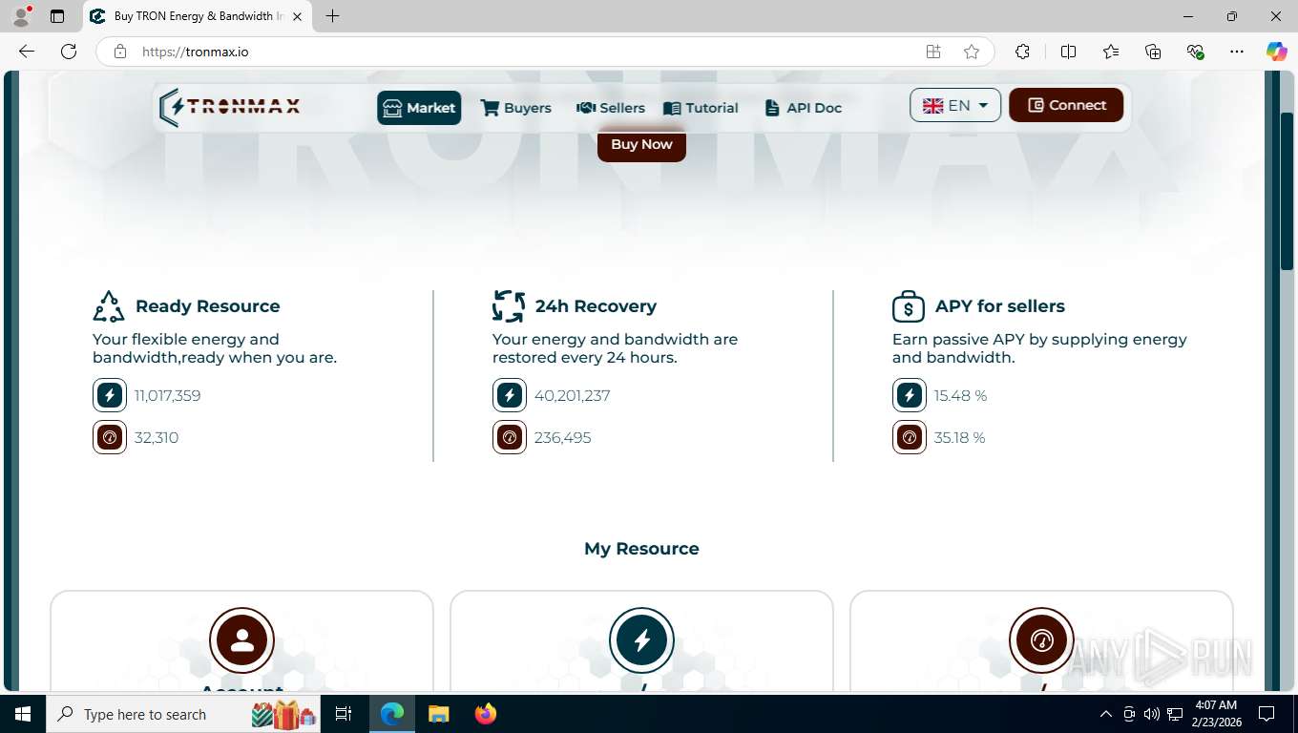The image size is (1298, 733).
Task: Open browser Extensions puzzle icon
Action: pyautogui.click(x=1022, y=52)
